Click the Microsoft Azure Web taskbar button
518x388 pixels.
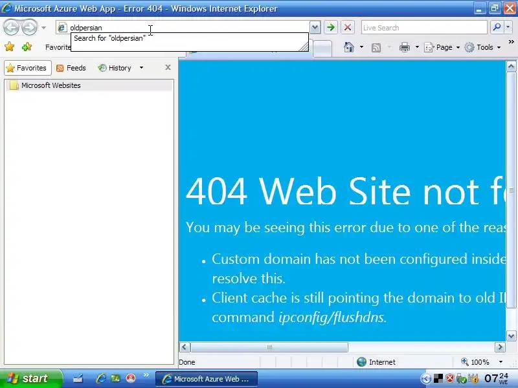click(206, 379)
